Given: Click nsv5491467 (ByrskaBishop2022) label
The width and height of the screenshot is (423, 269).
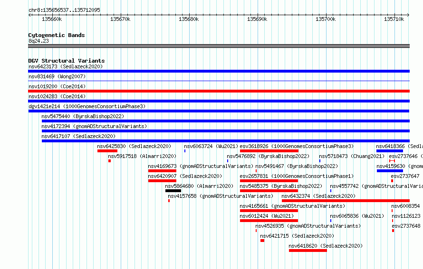Looking at the screenshot, I should click(x=297, y=166).
